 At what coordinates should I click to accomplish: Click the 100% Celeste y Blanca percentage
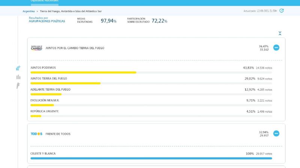coord(250,153)
